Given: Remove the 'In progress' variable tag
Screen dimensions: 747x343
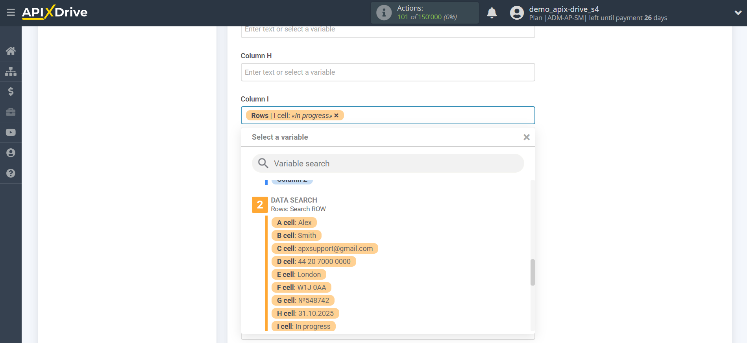Looking at the screenshot, I should [x=337, y=116].
